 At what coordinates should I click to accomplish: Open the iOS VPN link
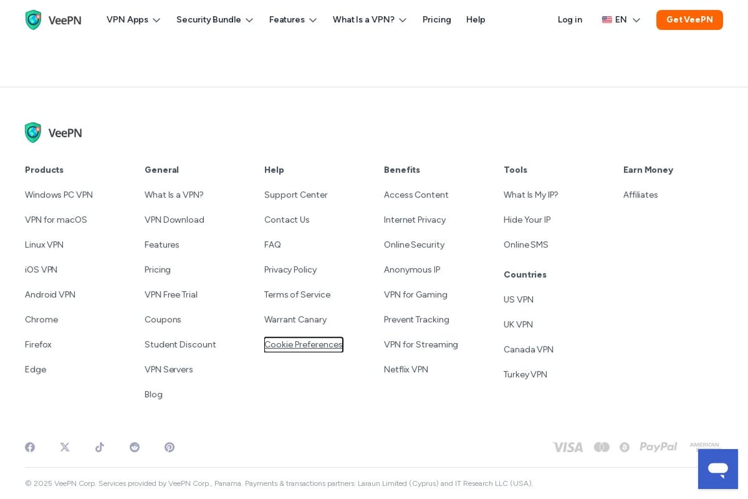[x=41, y=270]
